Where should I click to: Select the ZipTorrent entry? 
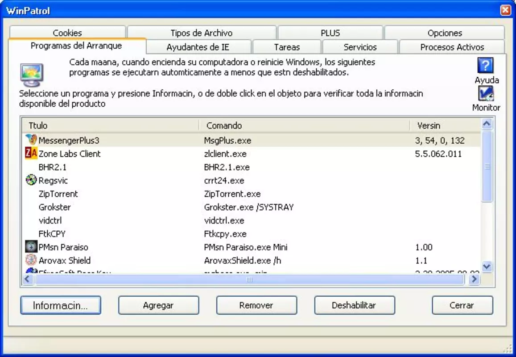pyautogui.click(x=58, y=194)
